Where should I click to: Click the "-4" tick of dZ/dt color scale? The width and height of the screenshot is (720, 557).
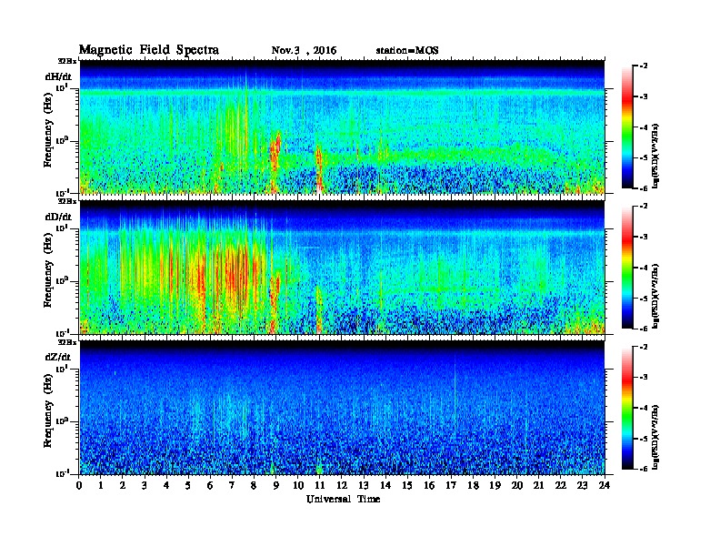[x=644, y=408]
